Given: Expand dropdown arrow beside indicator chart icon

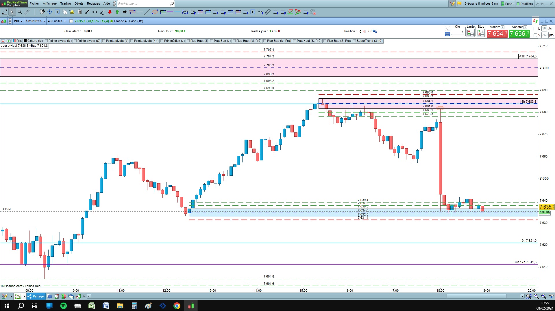Looking at the screenshot, I should 24,296.
